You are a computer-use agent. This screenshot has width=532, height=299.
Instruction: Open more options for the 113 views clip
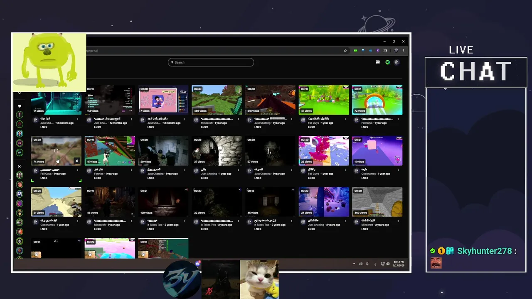pyautogui.click(x=131, y=119)
